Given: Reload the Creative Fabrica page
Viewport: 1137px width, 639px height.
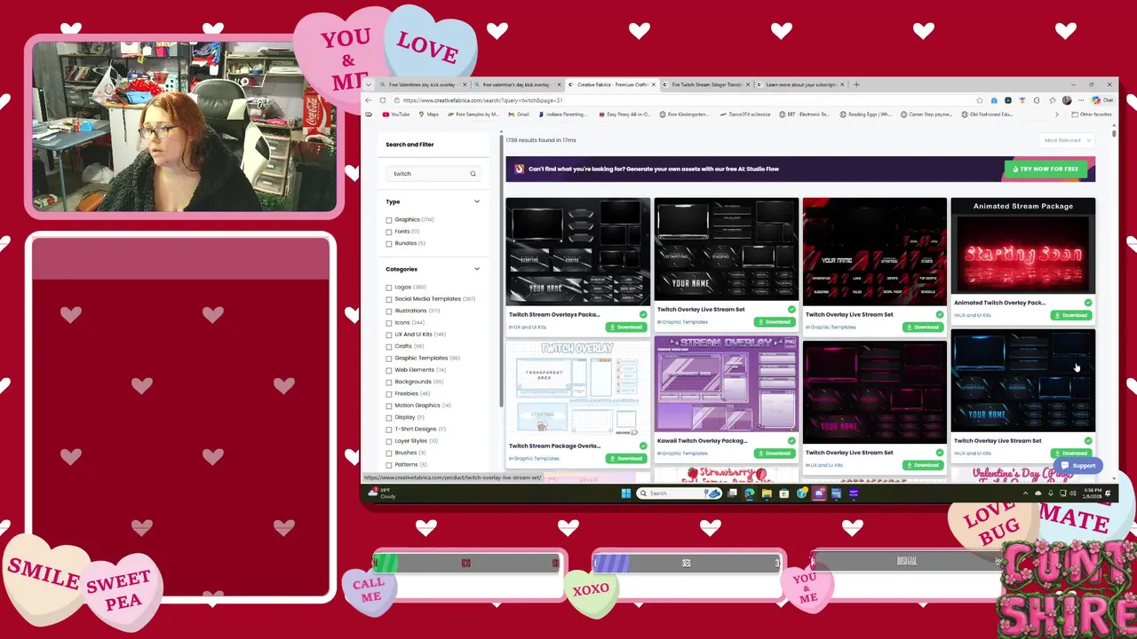Looking at the screenshot, I should pos(383,100).
